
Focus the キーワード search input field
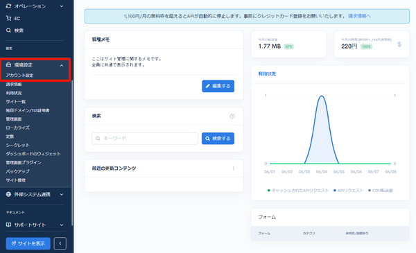click(x=145, y=139)
